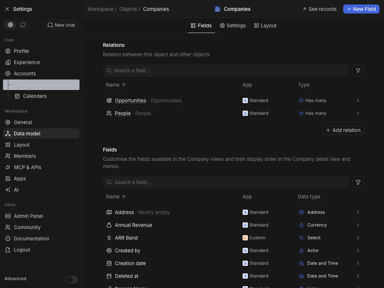384x288 pixels.
Task: Open the filter button for Relations
Action: (358, 70)
